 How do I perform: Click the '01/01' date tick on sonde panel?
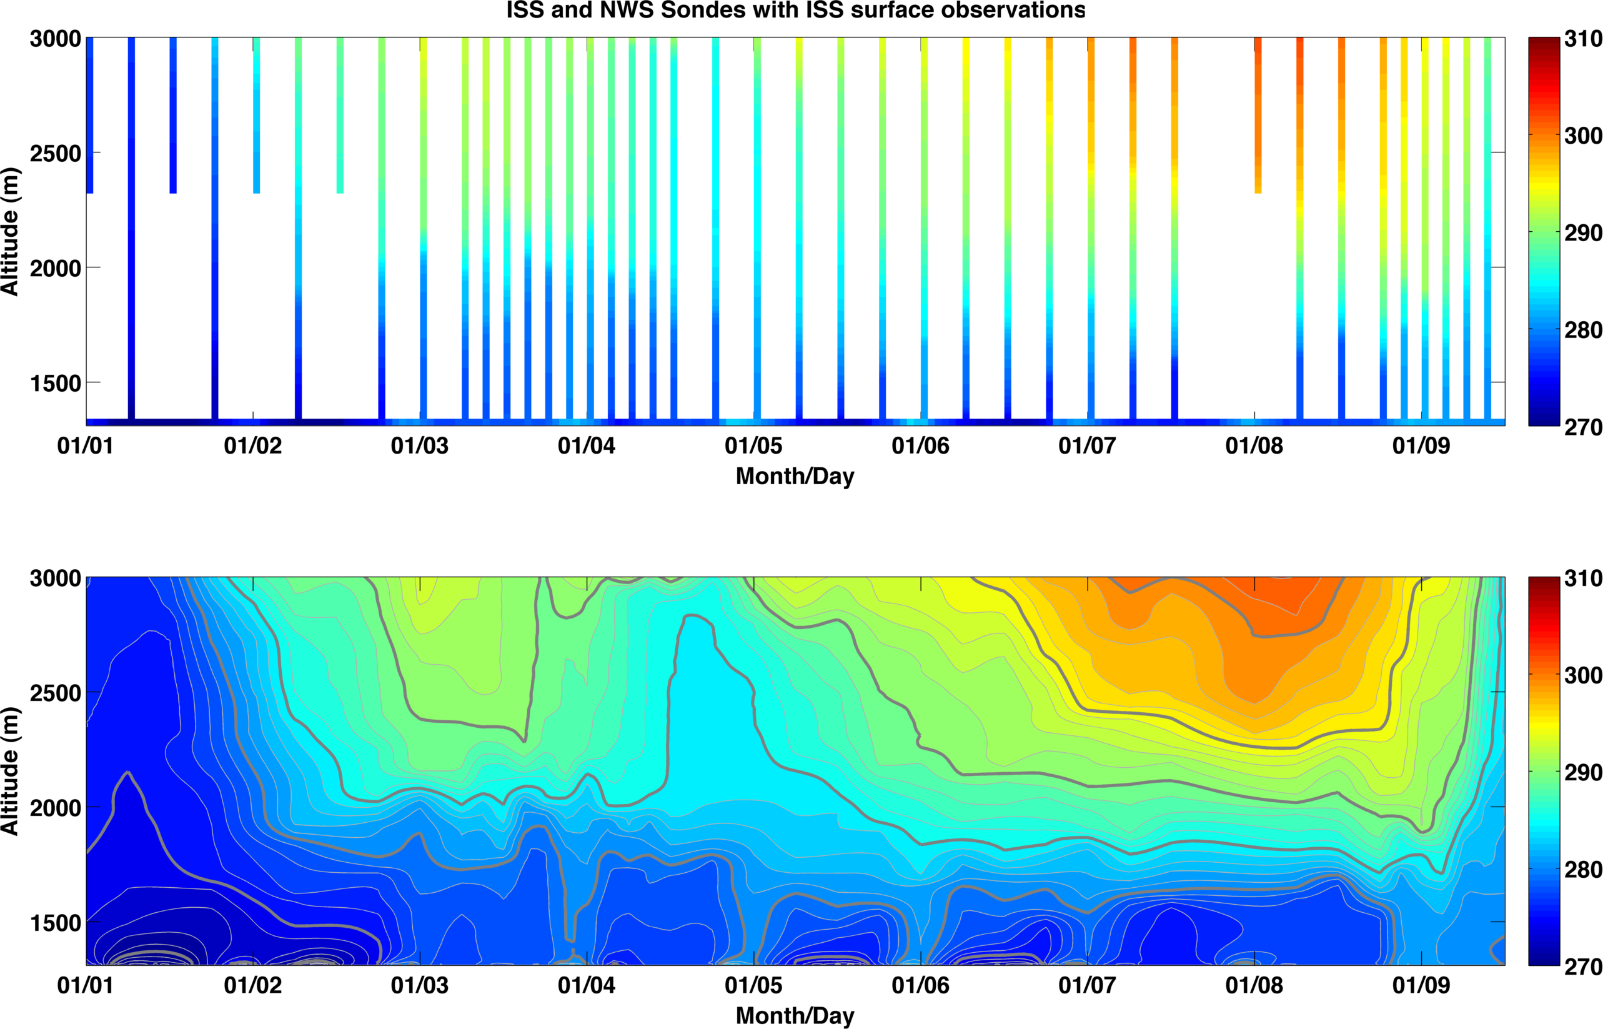pos(86,445)
